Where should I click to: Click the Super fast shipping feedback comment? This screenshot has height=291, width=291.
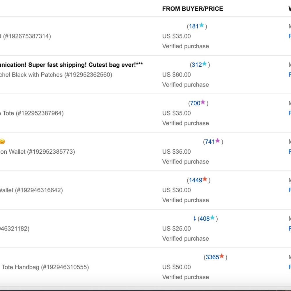click(72, 65)
